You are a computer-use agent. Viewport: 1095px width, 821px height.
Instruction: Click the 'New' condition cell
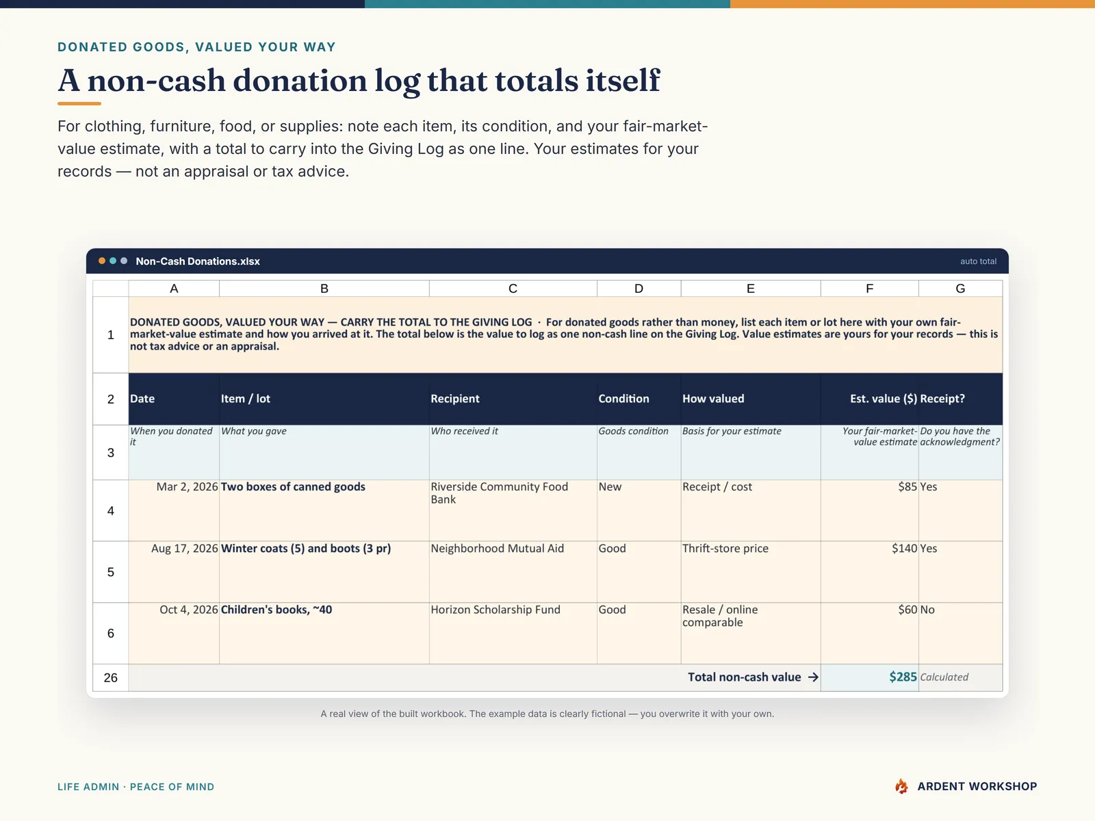coord(639,510)
